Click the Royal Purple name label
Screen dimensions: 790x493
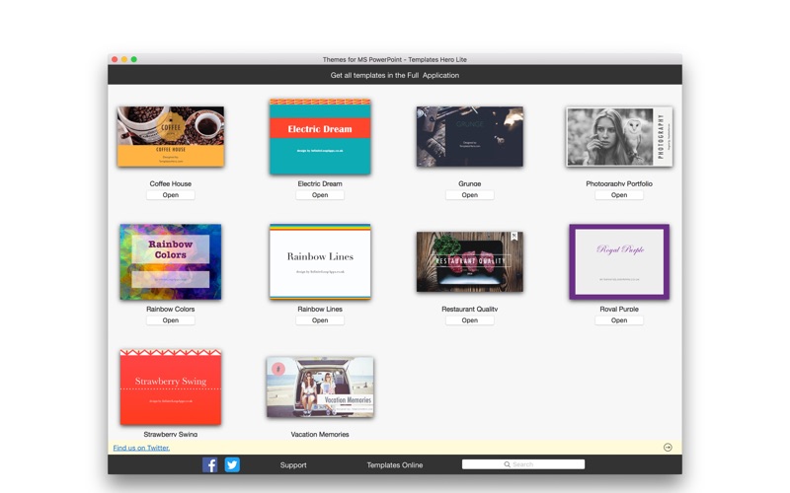point(619,309)
